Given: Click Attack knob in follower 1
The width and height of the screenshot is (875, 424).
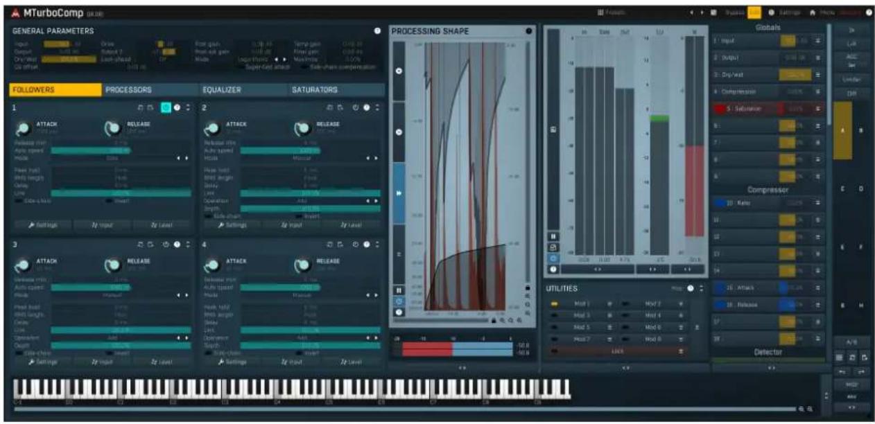Looking at the screenshot, I should pos(24,129).
